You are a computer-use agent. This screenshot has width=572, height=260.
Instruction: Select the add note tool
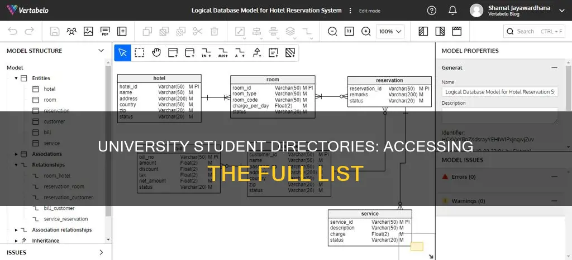pyautogui.click(x=273, y=53)
